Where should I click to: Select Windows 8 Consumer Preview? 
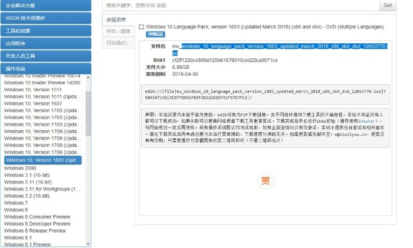point(37,217)
